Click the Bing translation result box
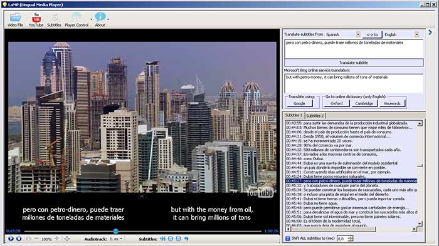The width and height of the screenshot is (439, 246). pos(354,83)
